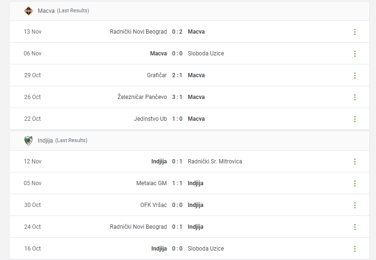
Task: Select Metalac GM team name
Action: click(151, 183)
